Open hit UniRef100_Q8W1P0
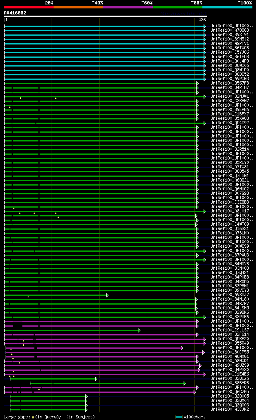Image resolution: width=256 pixels, height=420 pixels. (230, 70)
